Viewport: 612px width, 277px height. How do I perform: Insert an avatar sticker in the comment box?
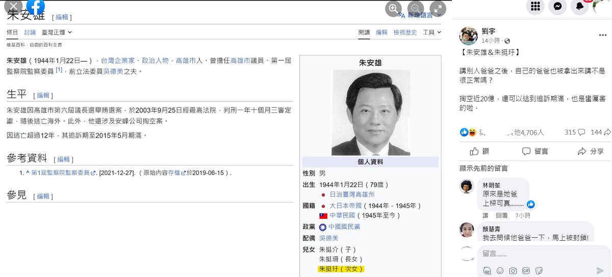pyautogui.click(x=487, y=270)
